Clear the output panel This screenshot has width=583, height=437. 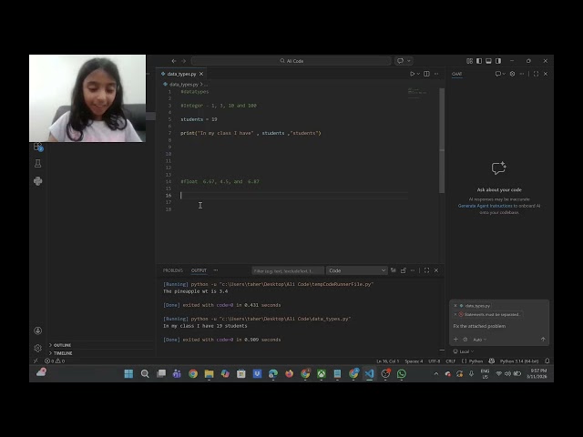[x=394, y=270]
